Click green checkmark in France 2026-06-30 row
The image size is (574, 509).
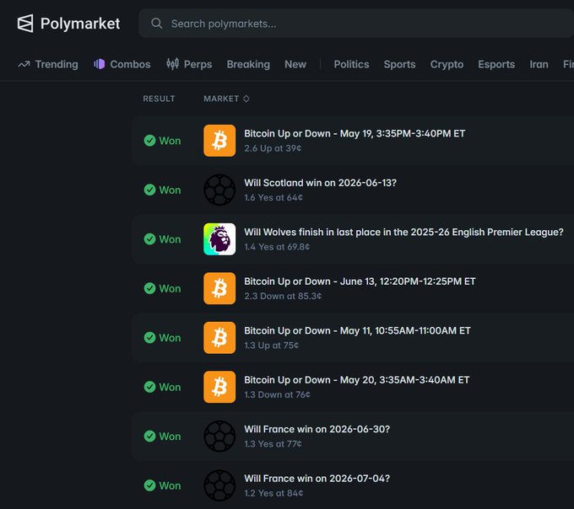149,437
